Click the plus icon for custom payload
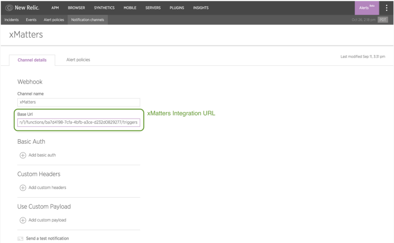Image resolution: width=394 pixels, height=243 pixels. click(x=23, y=220)
